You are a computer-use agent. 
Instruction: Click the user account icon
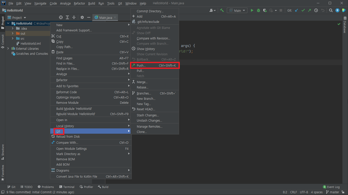(x=212, y=10)
